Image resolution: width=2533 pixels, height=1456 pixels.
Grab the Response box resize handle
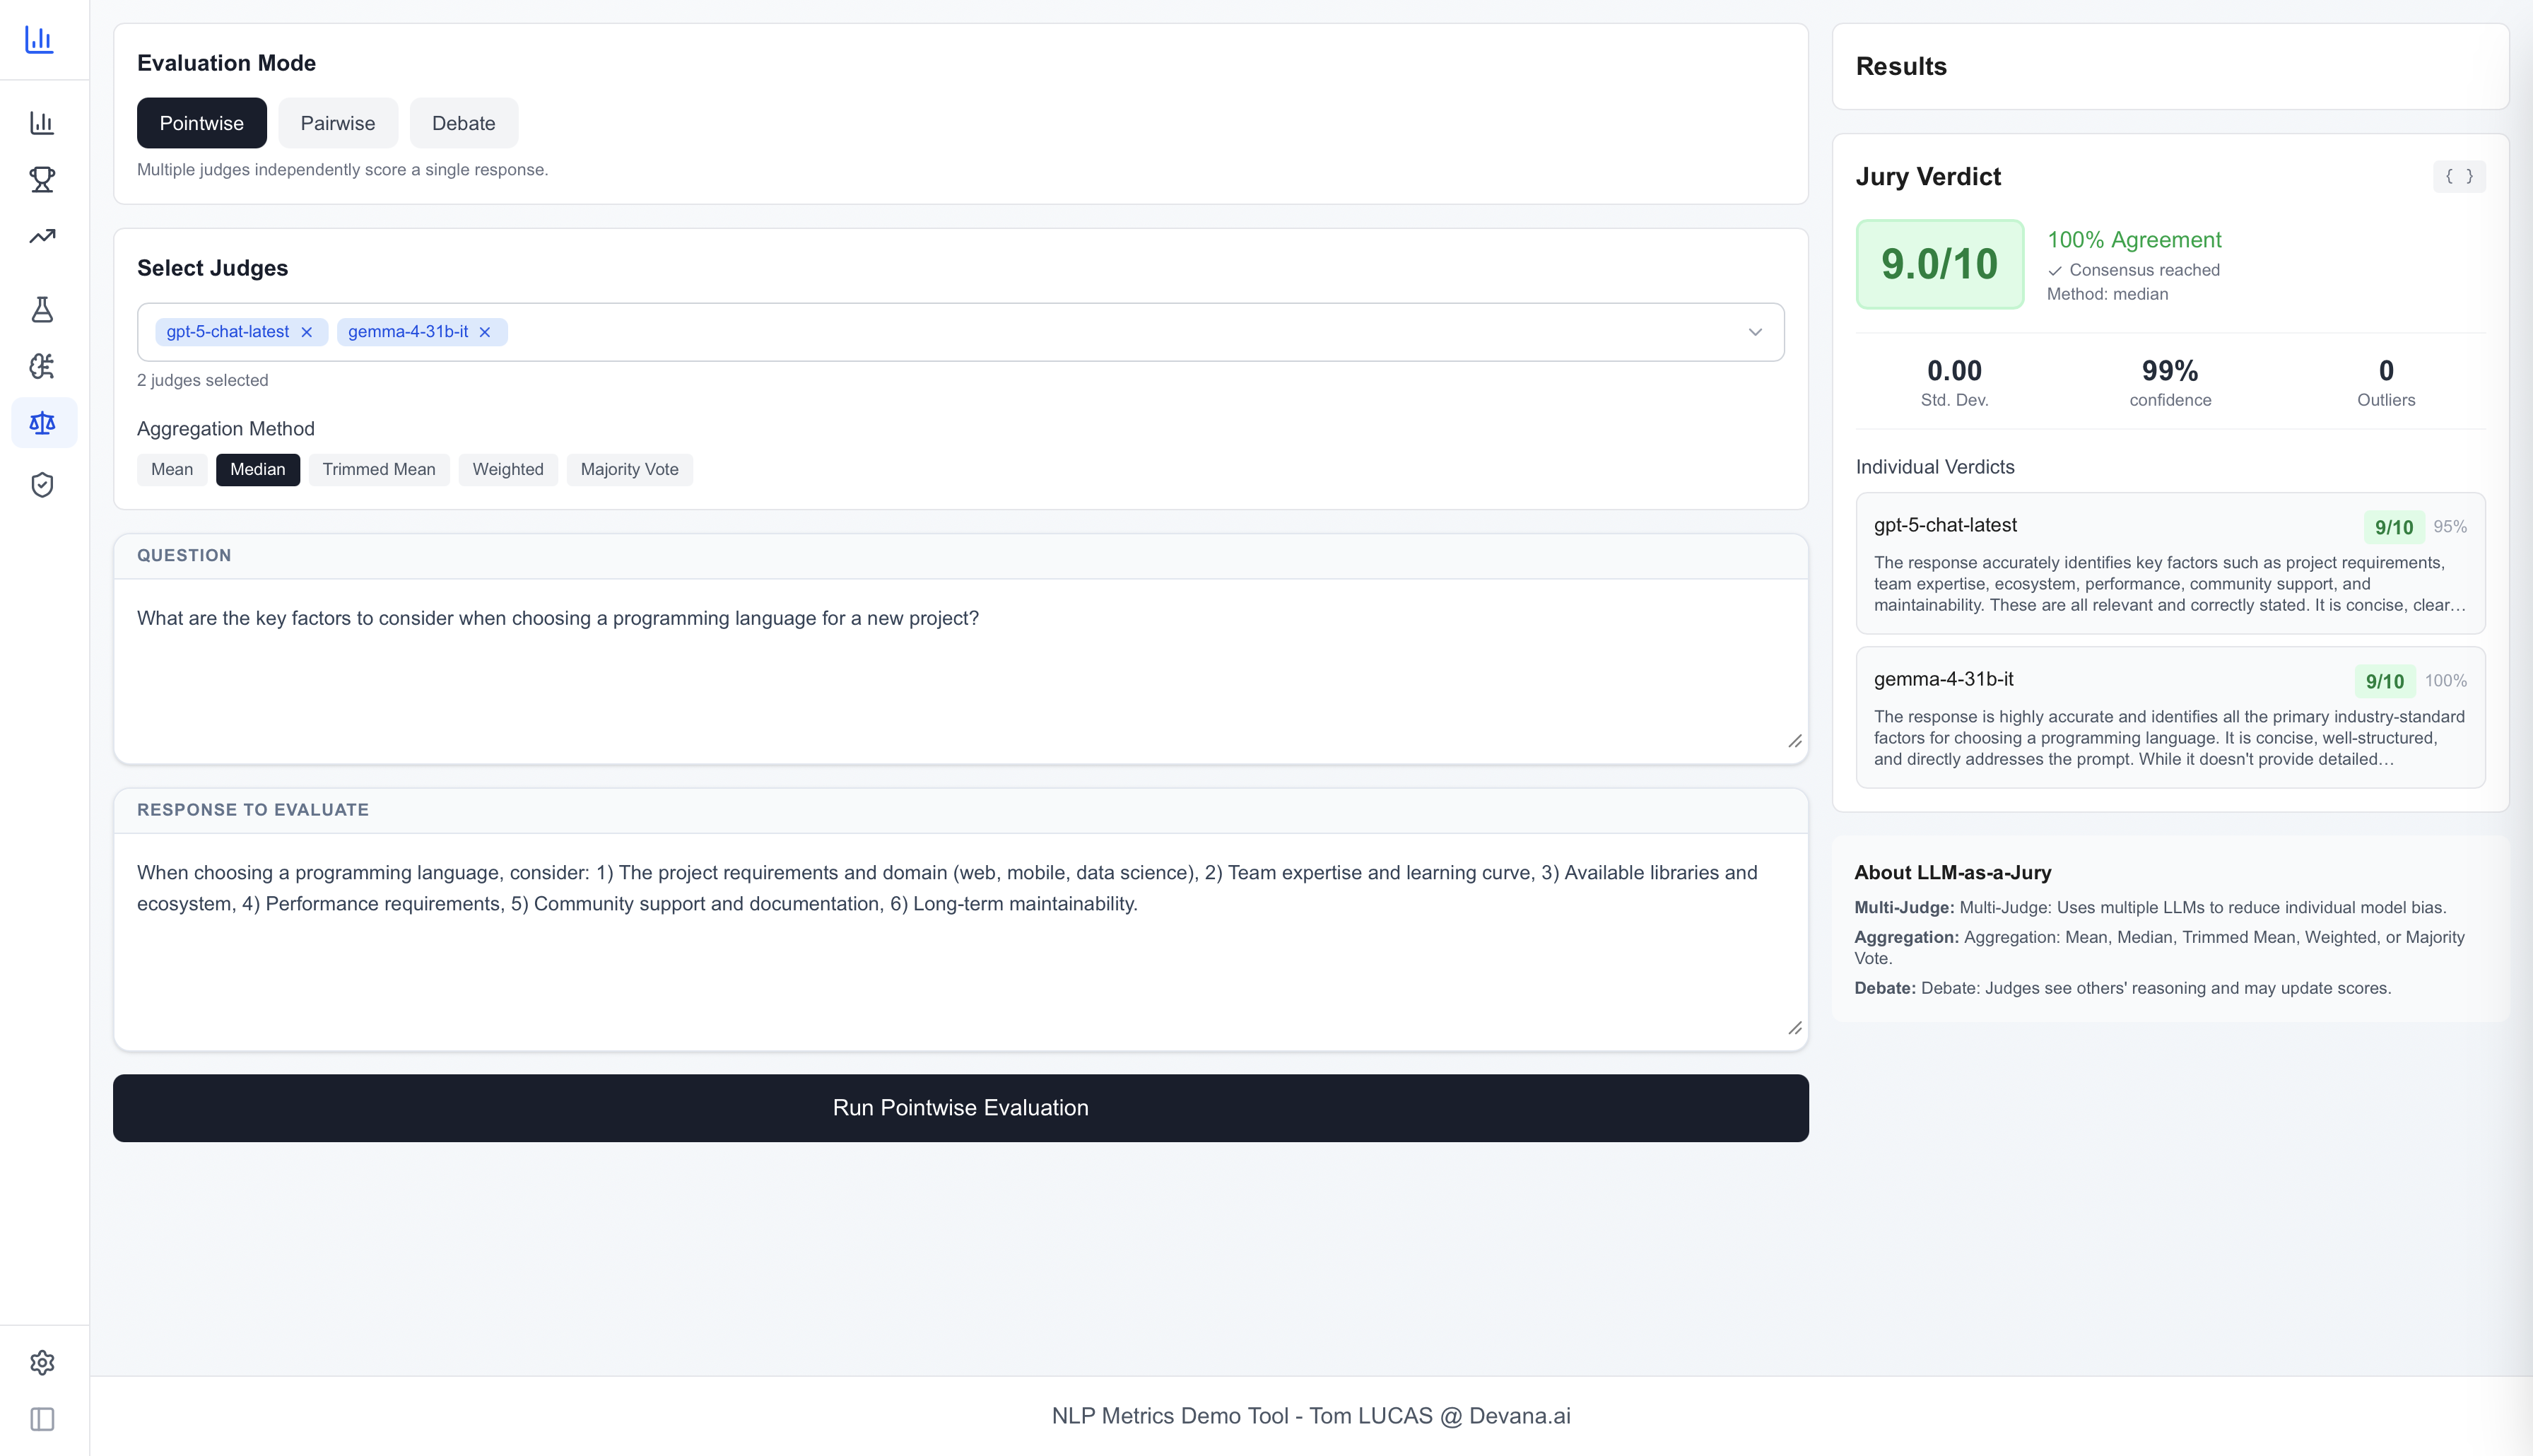[1794, 1028]
